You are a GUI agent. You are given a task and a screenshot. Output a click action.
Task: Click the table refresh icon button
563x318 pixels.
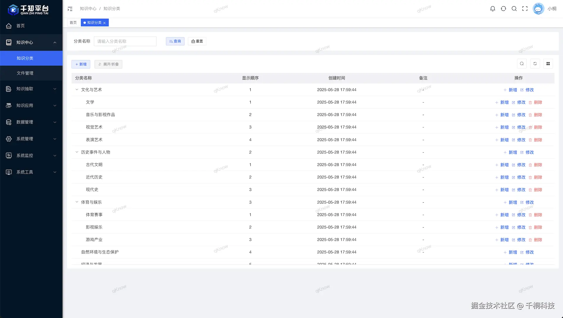click(x=535, y=64)
